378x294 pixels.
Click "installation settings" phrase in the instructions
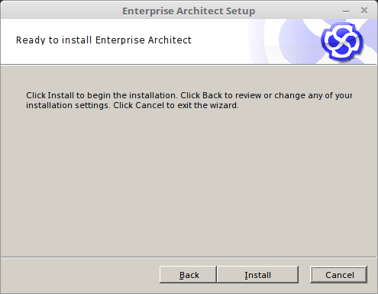tap(67, 105)
